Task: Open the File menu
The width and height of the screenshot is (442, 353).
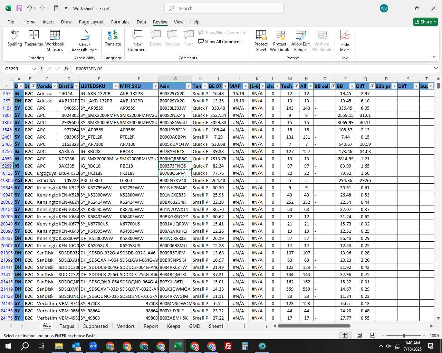Action: click(11, 22)
